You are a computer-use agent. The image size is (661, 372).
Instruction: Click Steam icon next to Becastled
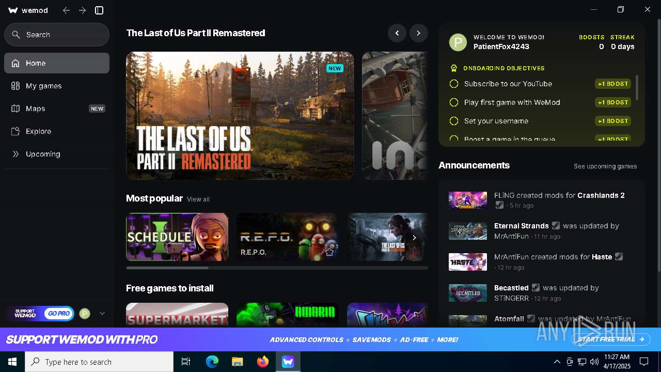coord(536,288)
